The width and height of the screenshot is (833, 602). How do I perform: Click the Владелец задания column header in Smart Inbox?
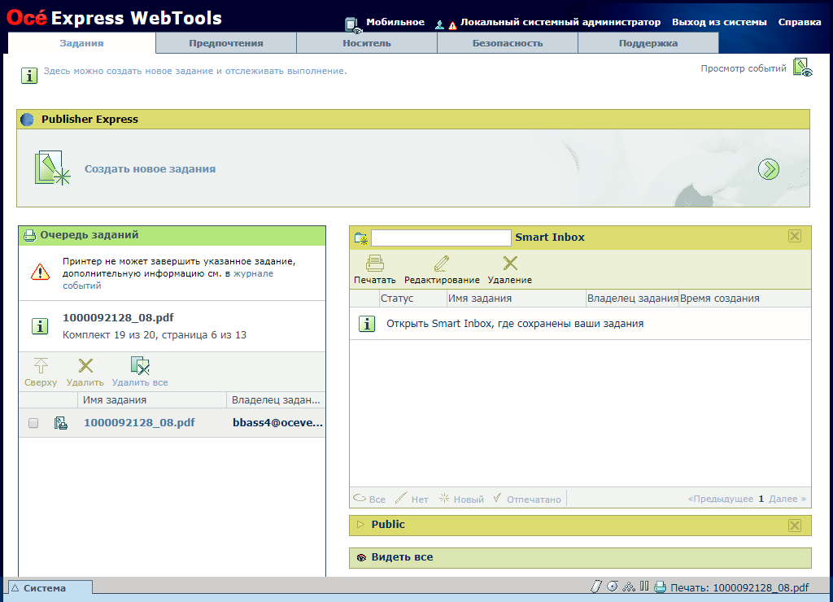(633, 299)
